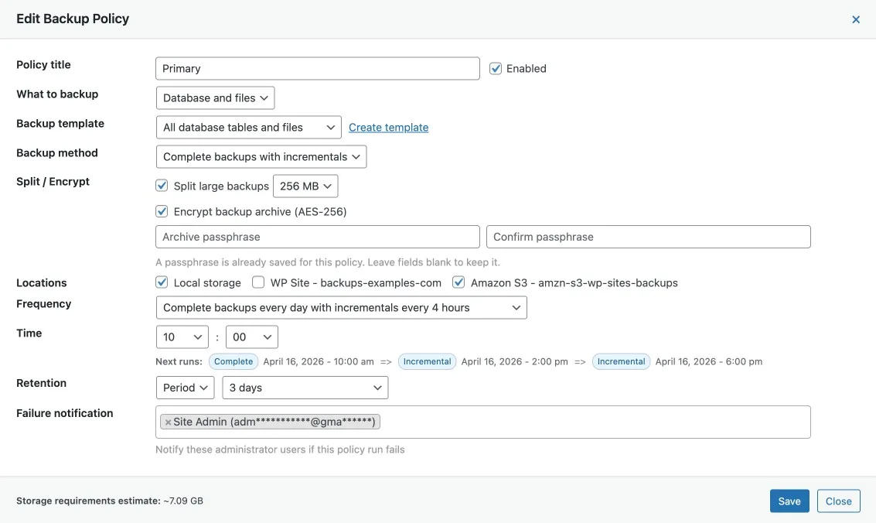Uncheck Local storage location
The image size is (876, 523).
pyautogui.click(x=162, y=282)
